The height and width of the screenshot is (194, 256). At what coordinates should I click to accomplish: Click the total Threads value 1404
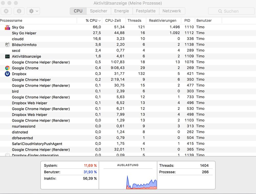click(204, 165)
